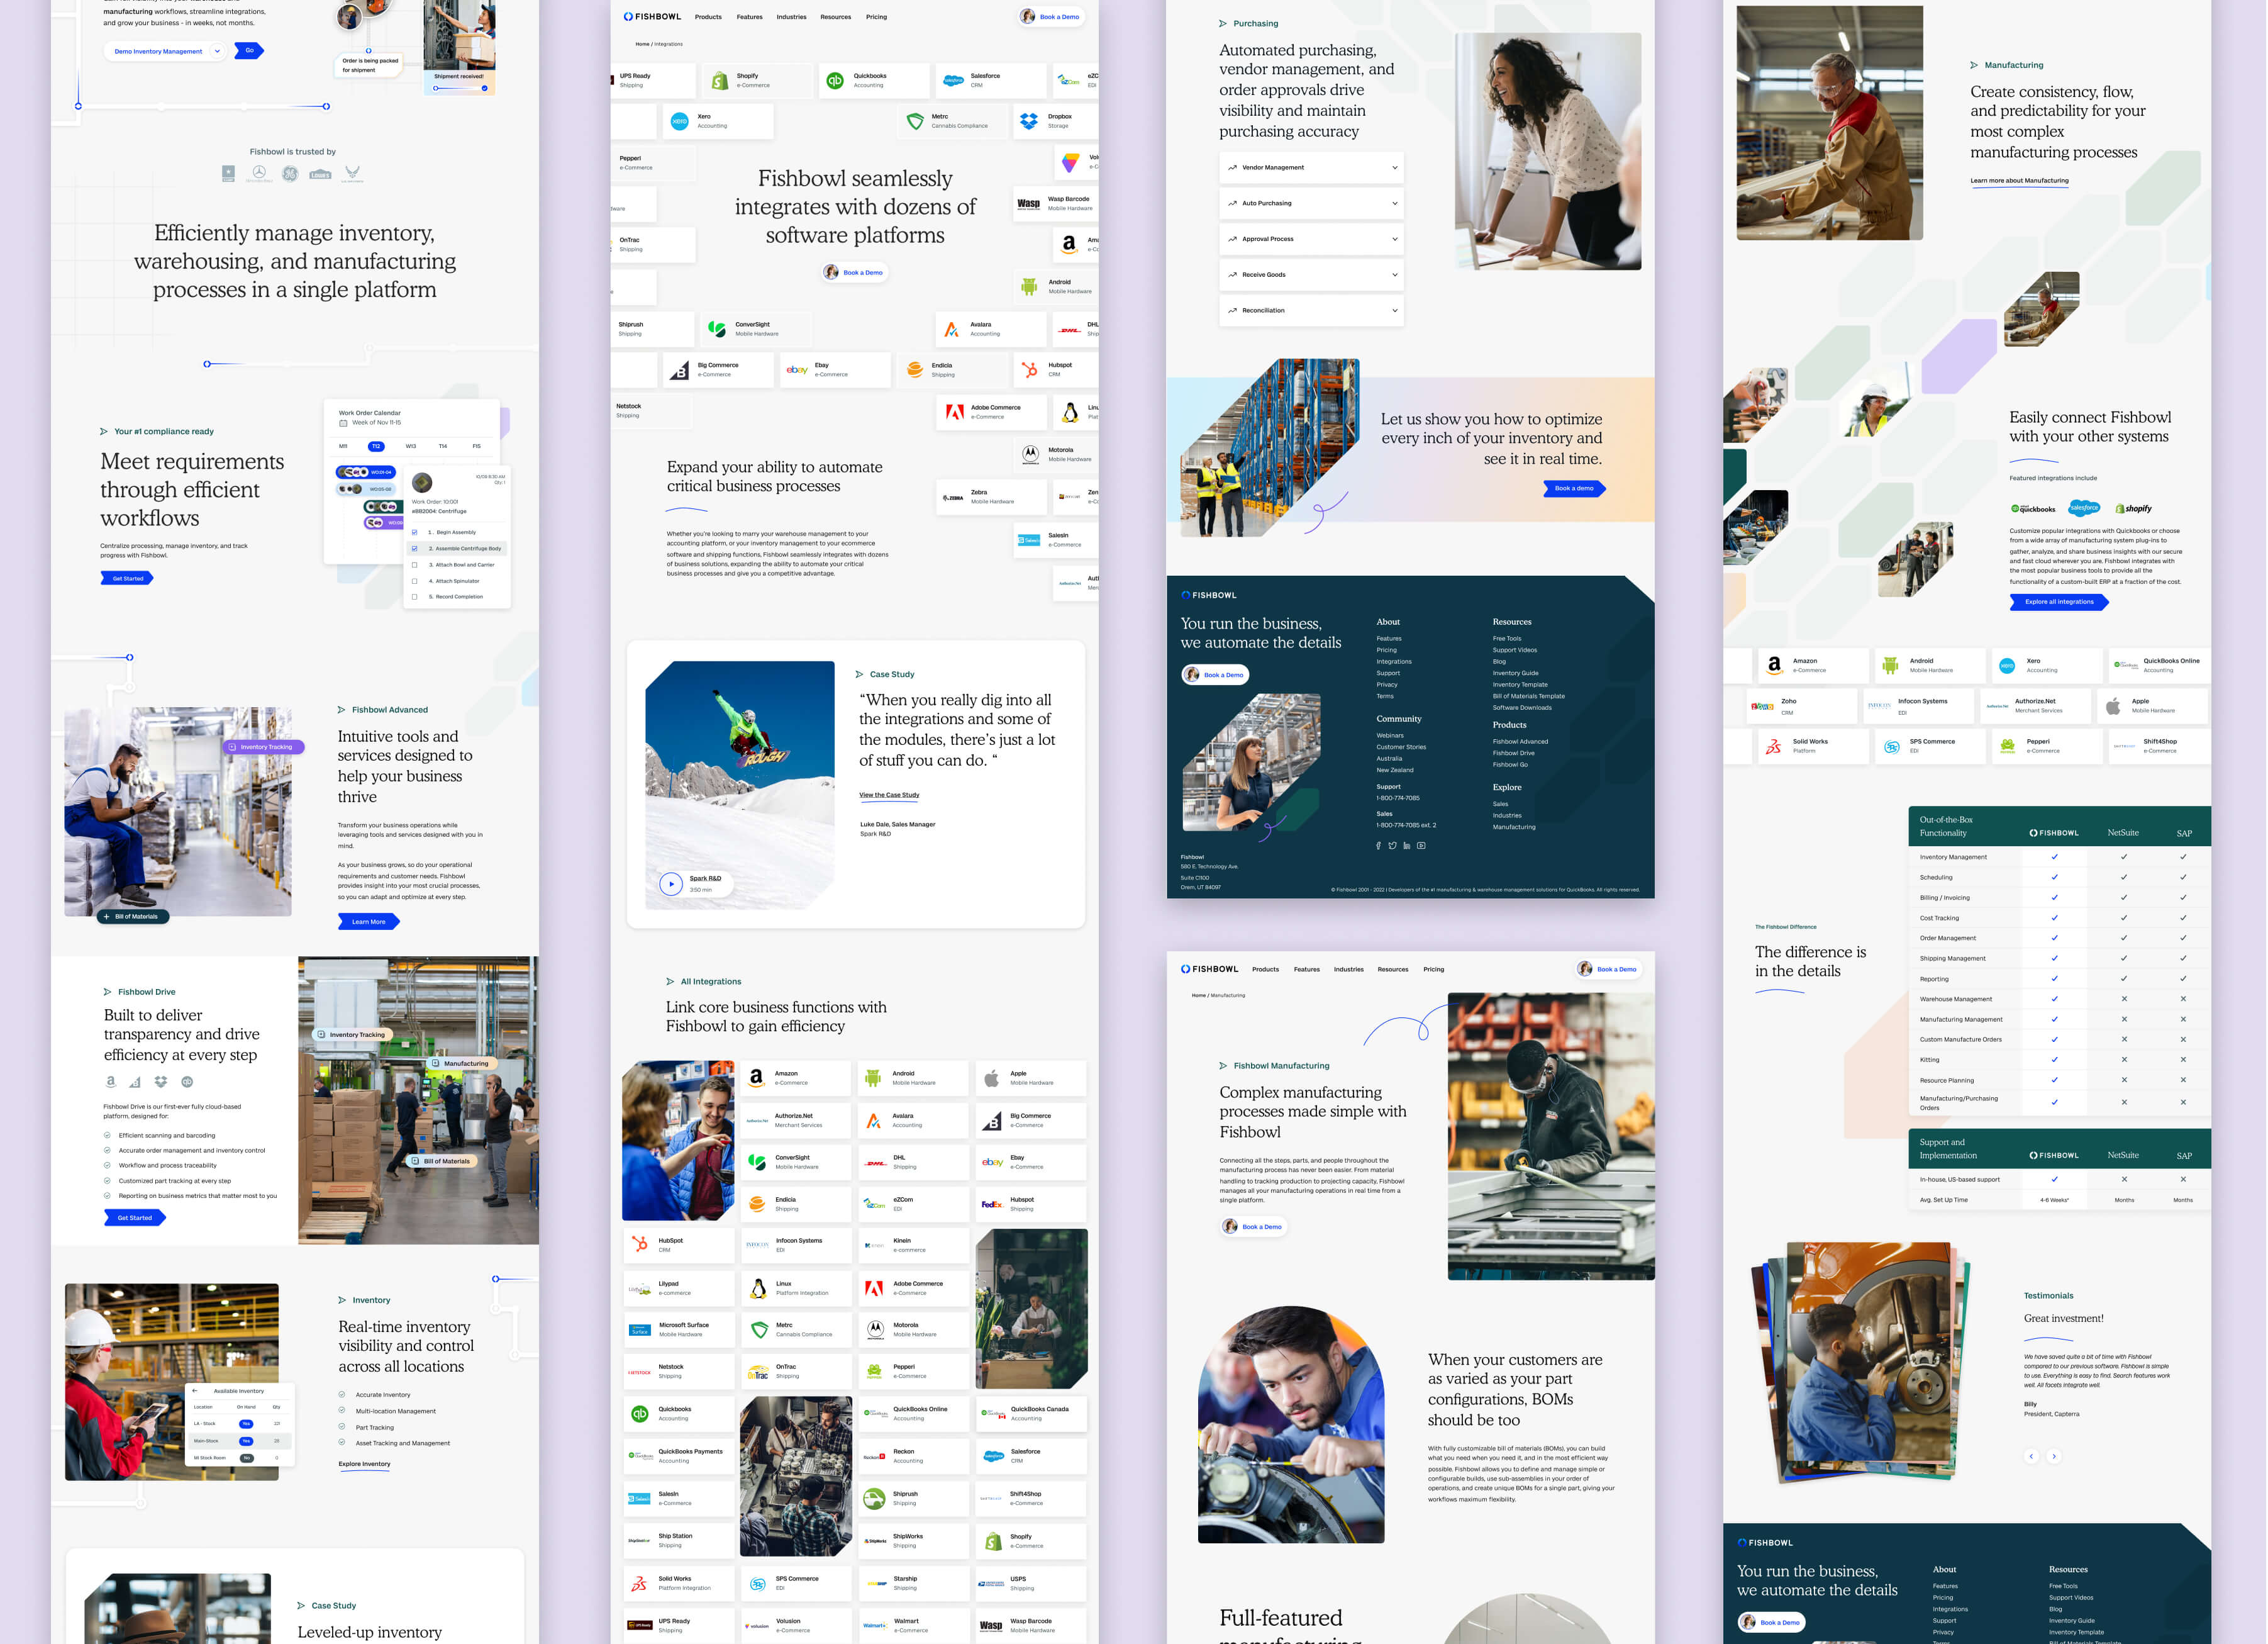Open the Learn more about Manufacturing link
This screenshot has width=2268, height=1644.
pyautogui.click(x=2019, y=181)
